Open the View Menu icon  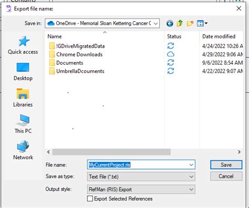click(202, 23)
